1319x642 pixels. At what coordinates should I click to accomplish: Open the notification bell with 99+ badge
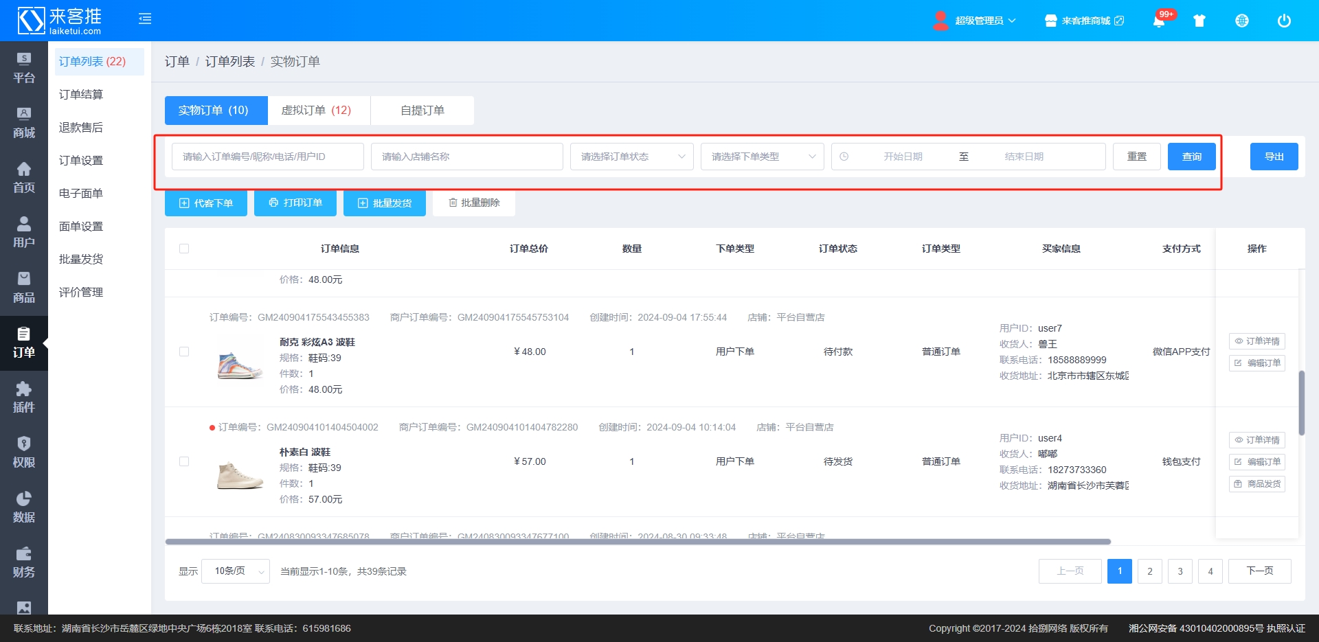(x=1159, y=21)
